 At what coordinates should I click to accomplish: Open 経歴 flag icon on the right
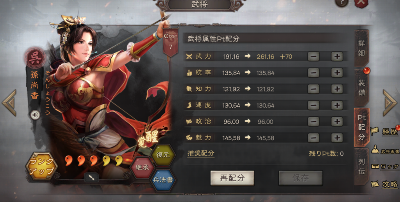point(385,131)
